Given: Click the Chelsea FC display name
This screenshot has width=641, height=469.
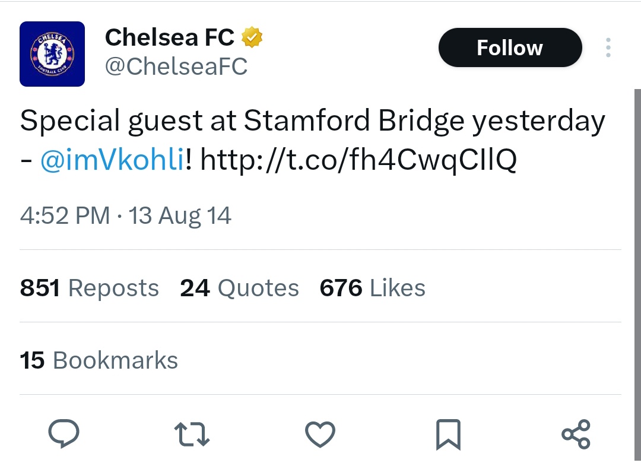Looking at the screenshot, I should (x=170, y=38).
